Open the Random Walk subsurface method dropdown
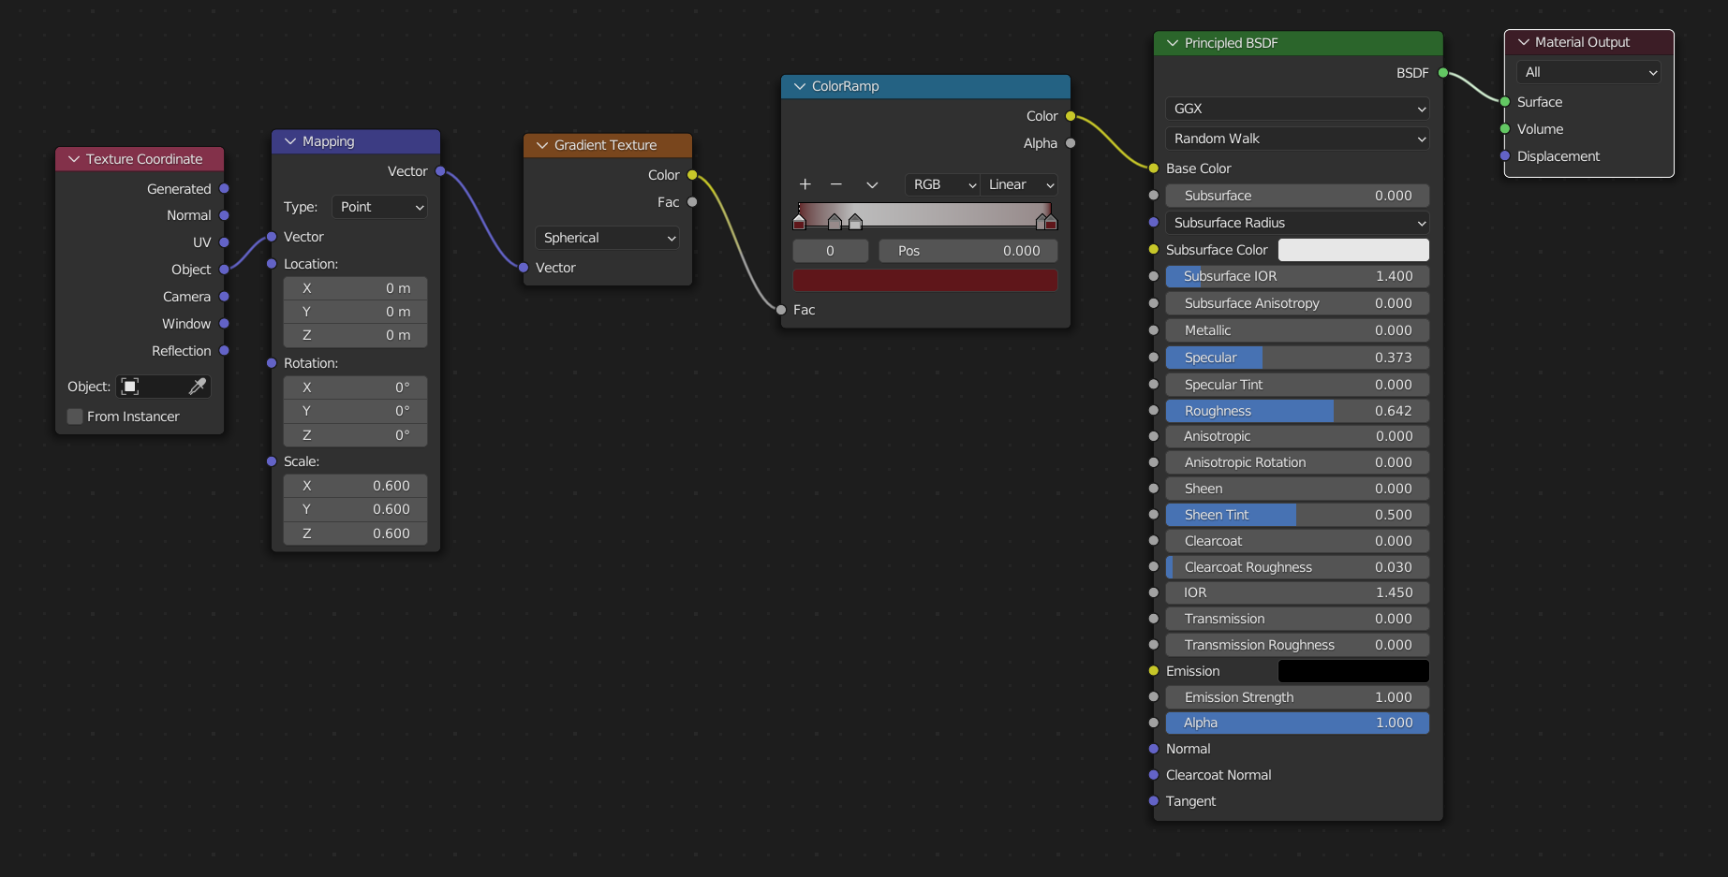The width and height of the screenshot is (1728, 877). click(x=1297, y=139)
